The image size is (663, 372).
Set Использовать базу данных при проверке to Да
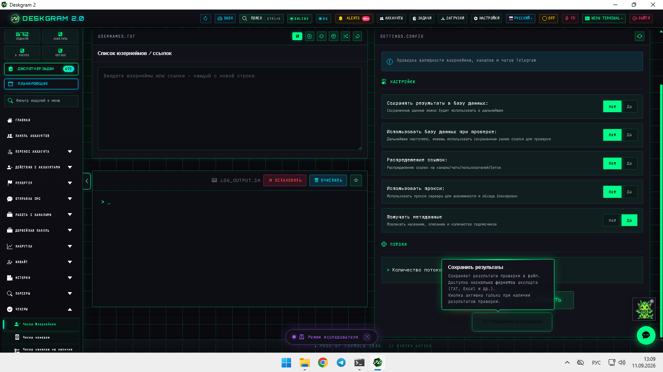(x=629, y=135)
